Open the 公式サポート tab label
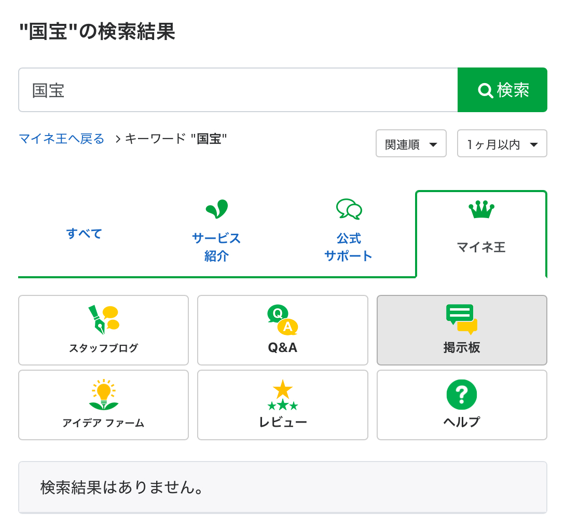Viewport: 565px width, 528px height. pos(349,247)
